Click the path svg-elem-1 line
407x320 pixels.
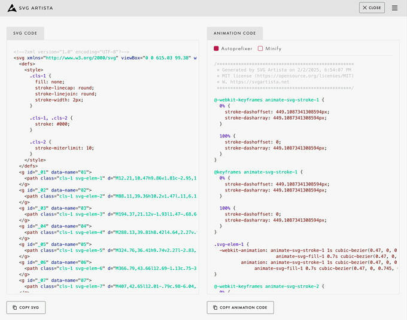111,178
